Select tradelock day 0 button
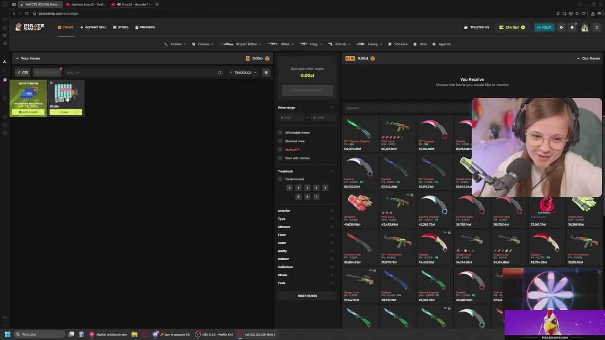The height and width of the screenshot is (340, 605). point(289,188)
